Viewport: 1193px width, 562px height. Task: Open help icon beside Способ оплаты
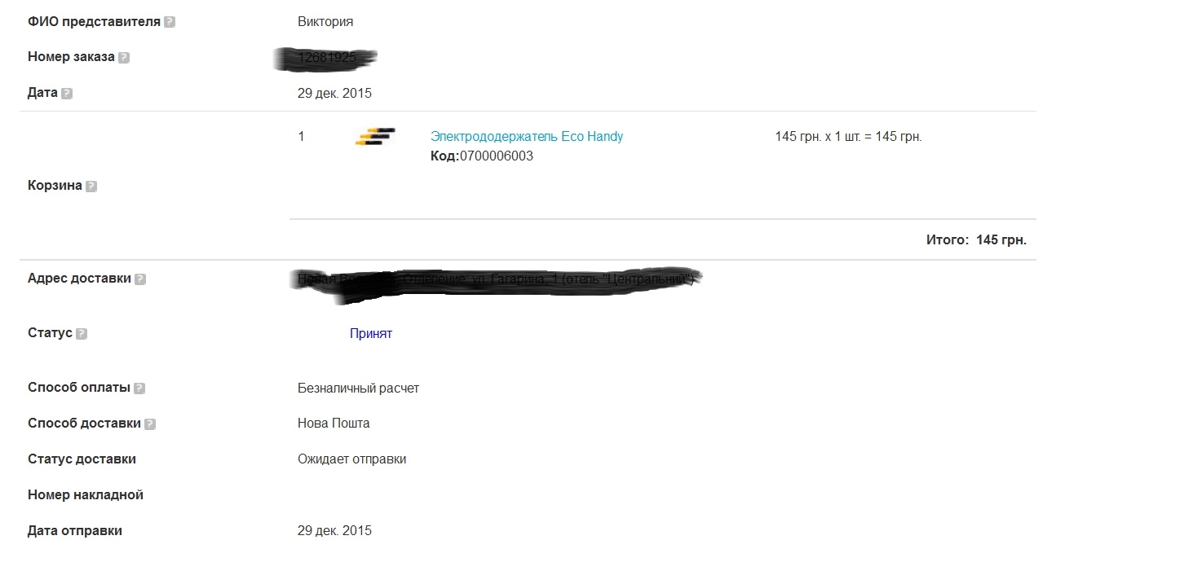(x=139, y=389)
